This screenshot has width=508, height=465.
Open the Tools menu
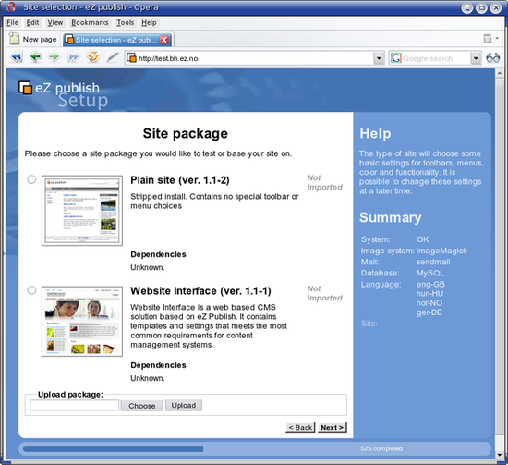coord(125,23)
